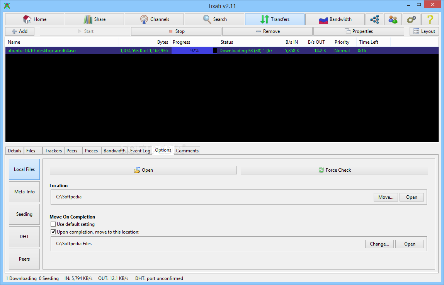The height and width of the screenshot is (285, 444).
Task: Click the Downloading status cell
Action: click(245, 50)
